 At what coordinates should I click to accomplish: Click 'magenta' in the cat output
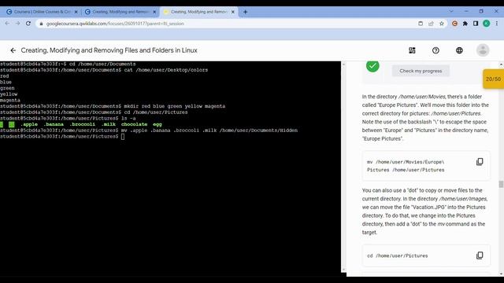pos(10,100)
